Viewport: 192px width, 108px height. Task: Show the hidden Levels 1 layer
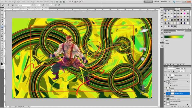165,91
